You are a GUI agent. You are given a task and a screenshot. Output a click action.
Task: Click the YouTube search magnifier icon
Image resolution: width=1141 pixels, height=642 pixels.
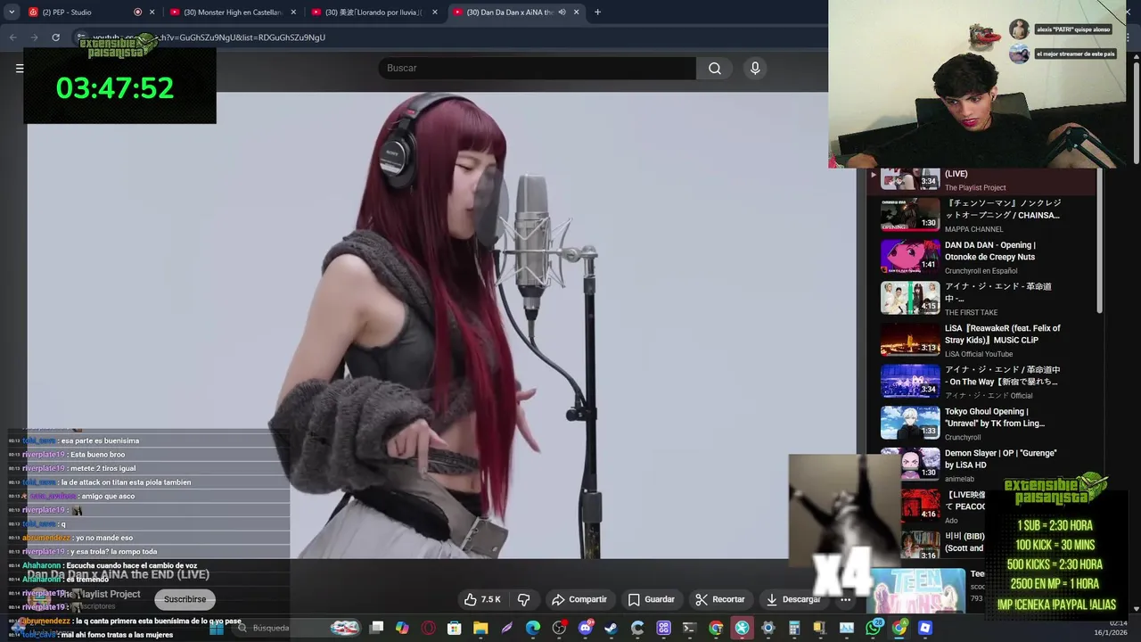point(714,69)
